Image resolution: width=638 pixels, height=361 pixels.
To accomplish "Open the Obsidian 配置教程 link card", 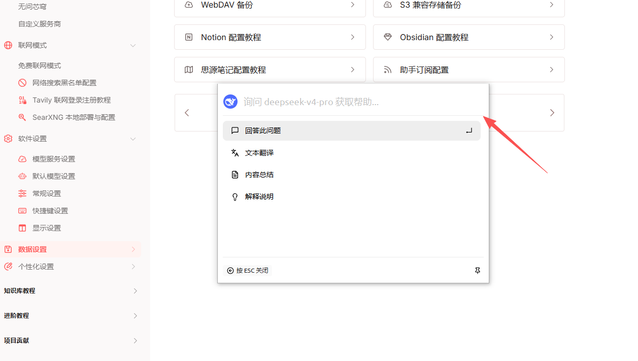I will 469,37.
